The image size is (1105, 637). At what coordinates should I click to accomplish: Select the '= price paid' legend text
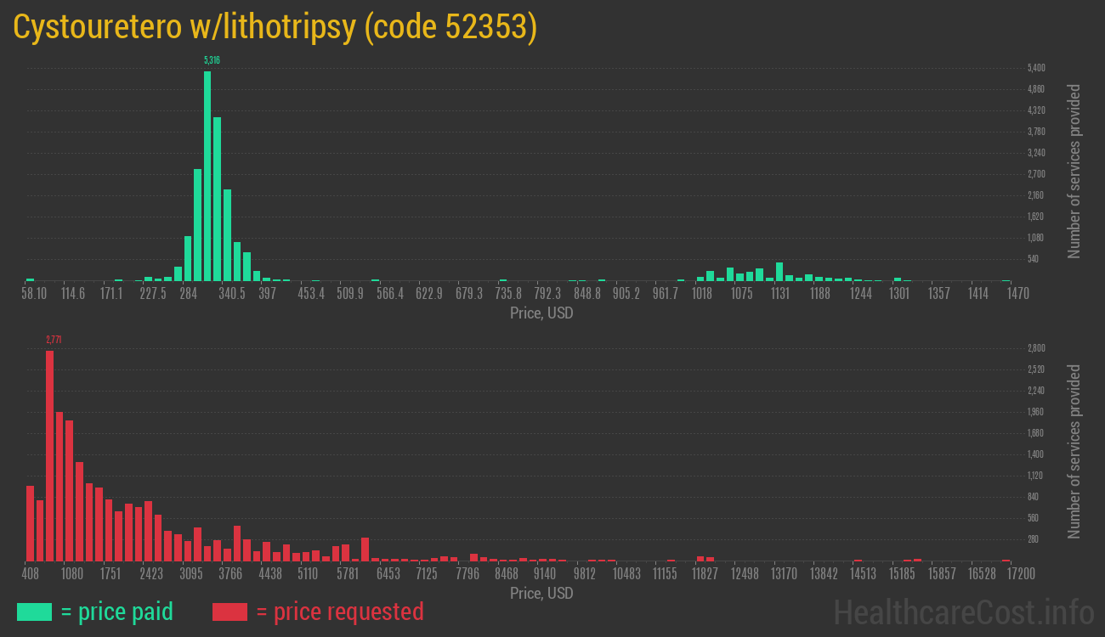(117, 612)
